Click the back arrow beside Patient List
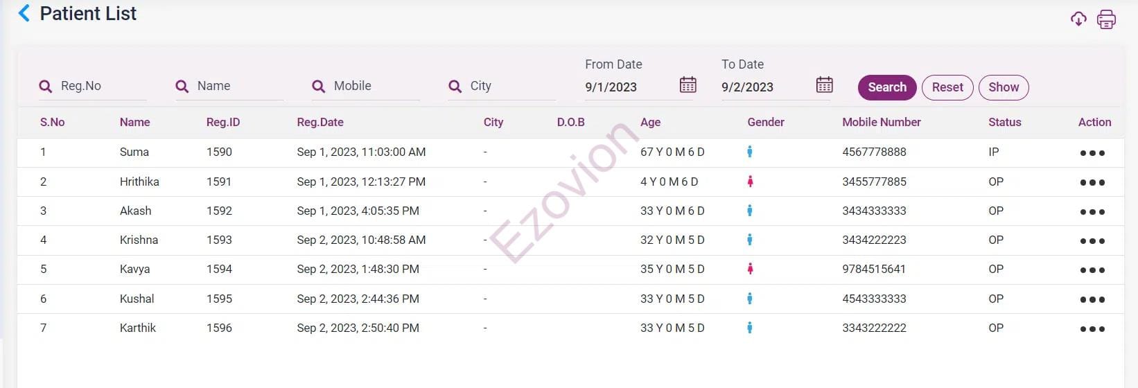 coord(24,13)
